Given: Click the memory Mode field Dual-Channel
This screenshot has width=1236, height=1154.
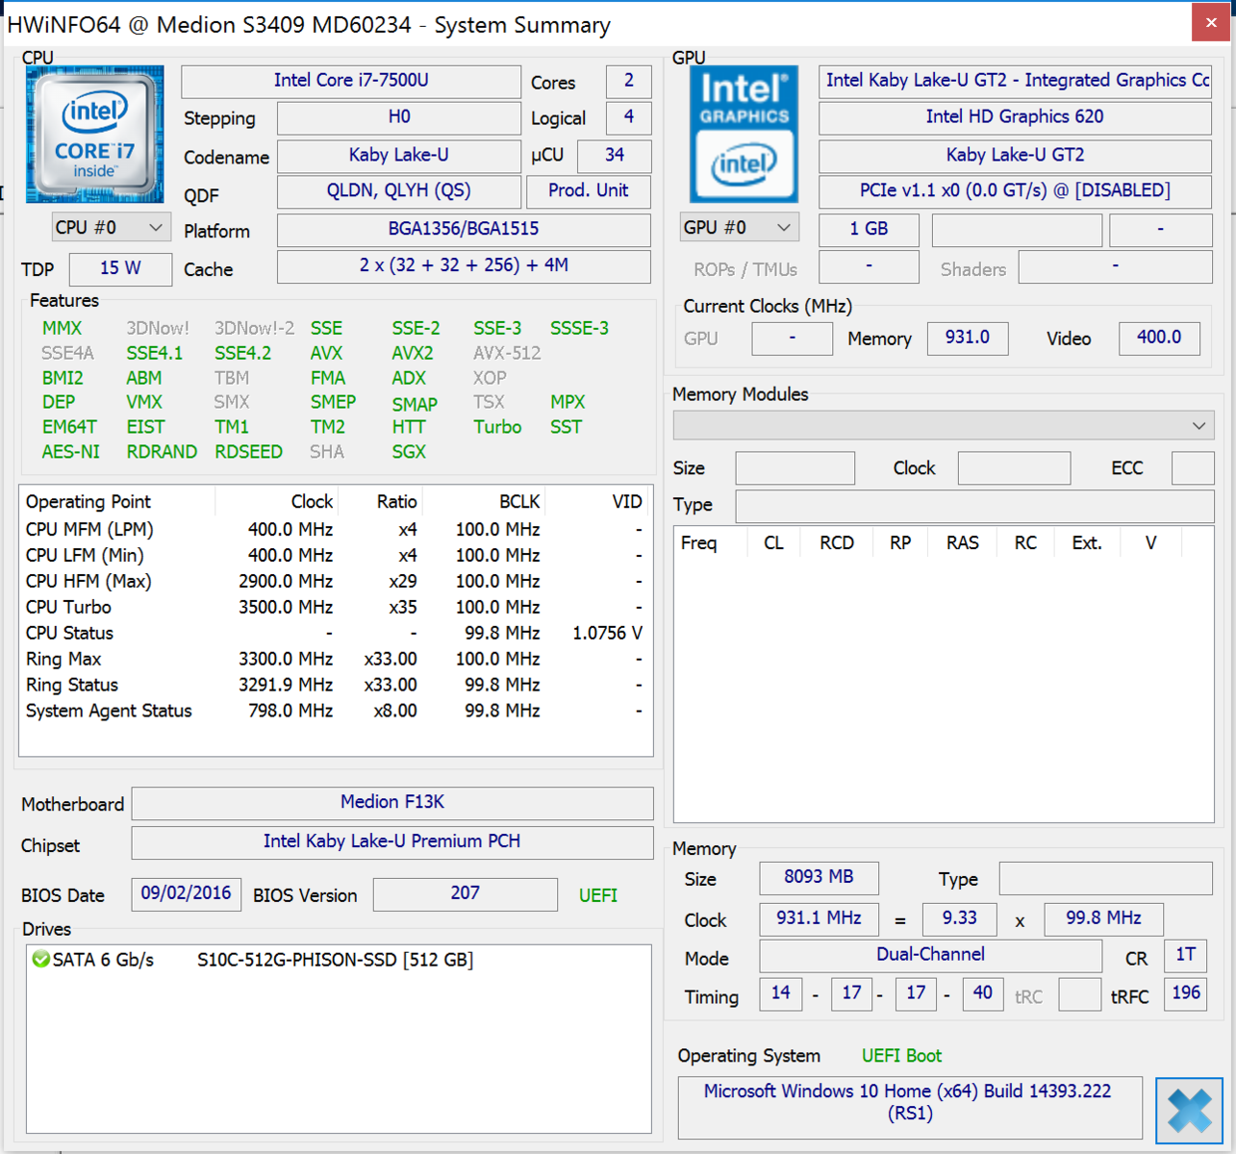Looking at the screenshot, I should pos(930,956).
